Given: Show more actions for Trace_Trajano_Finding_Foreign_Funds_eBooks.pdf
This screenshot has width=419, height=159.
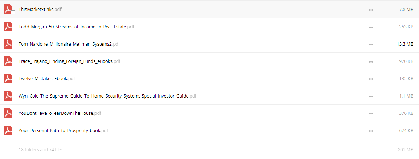Looking at the screenshot, I should point(371,61).
